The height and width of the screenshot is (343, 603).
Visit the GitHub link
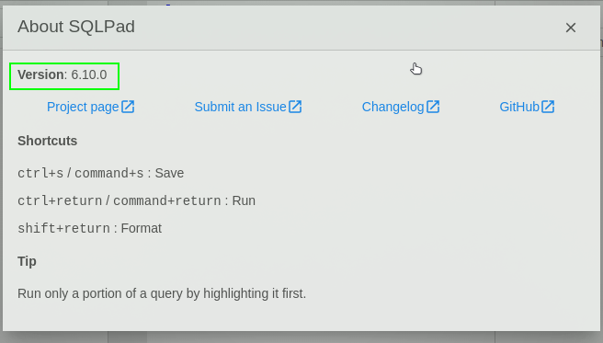point(528,107)
